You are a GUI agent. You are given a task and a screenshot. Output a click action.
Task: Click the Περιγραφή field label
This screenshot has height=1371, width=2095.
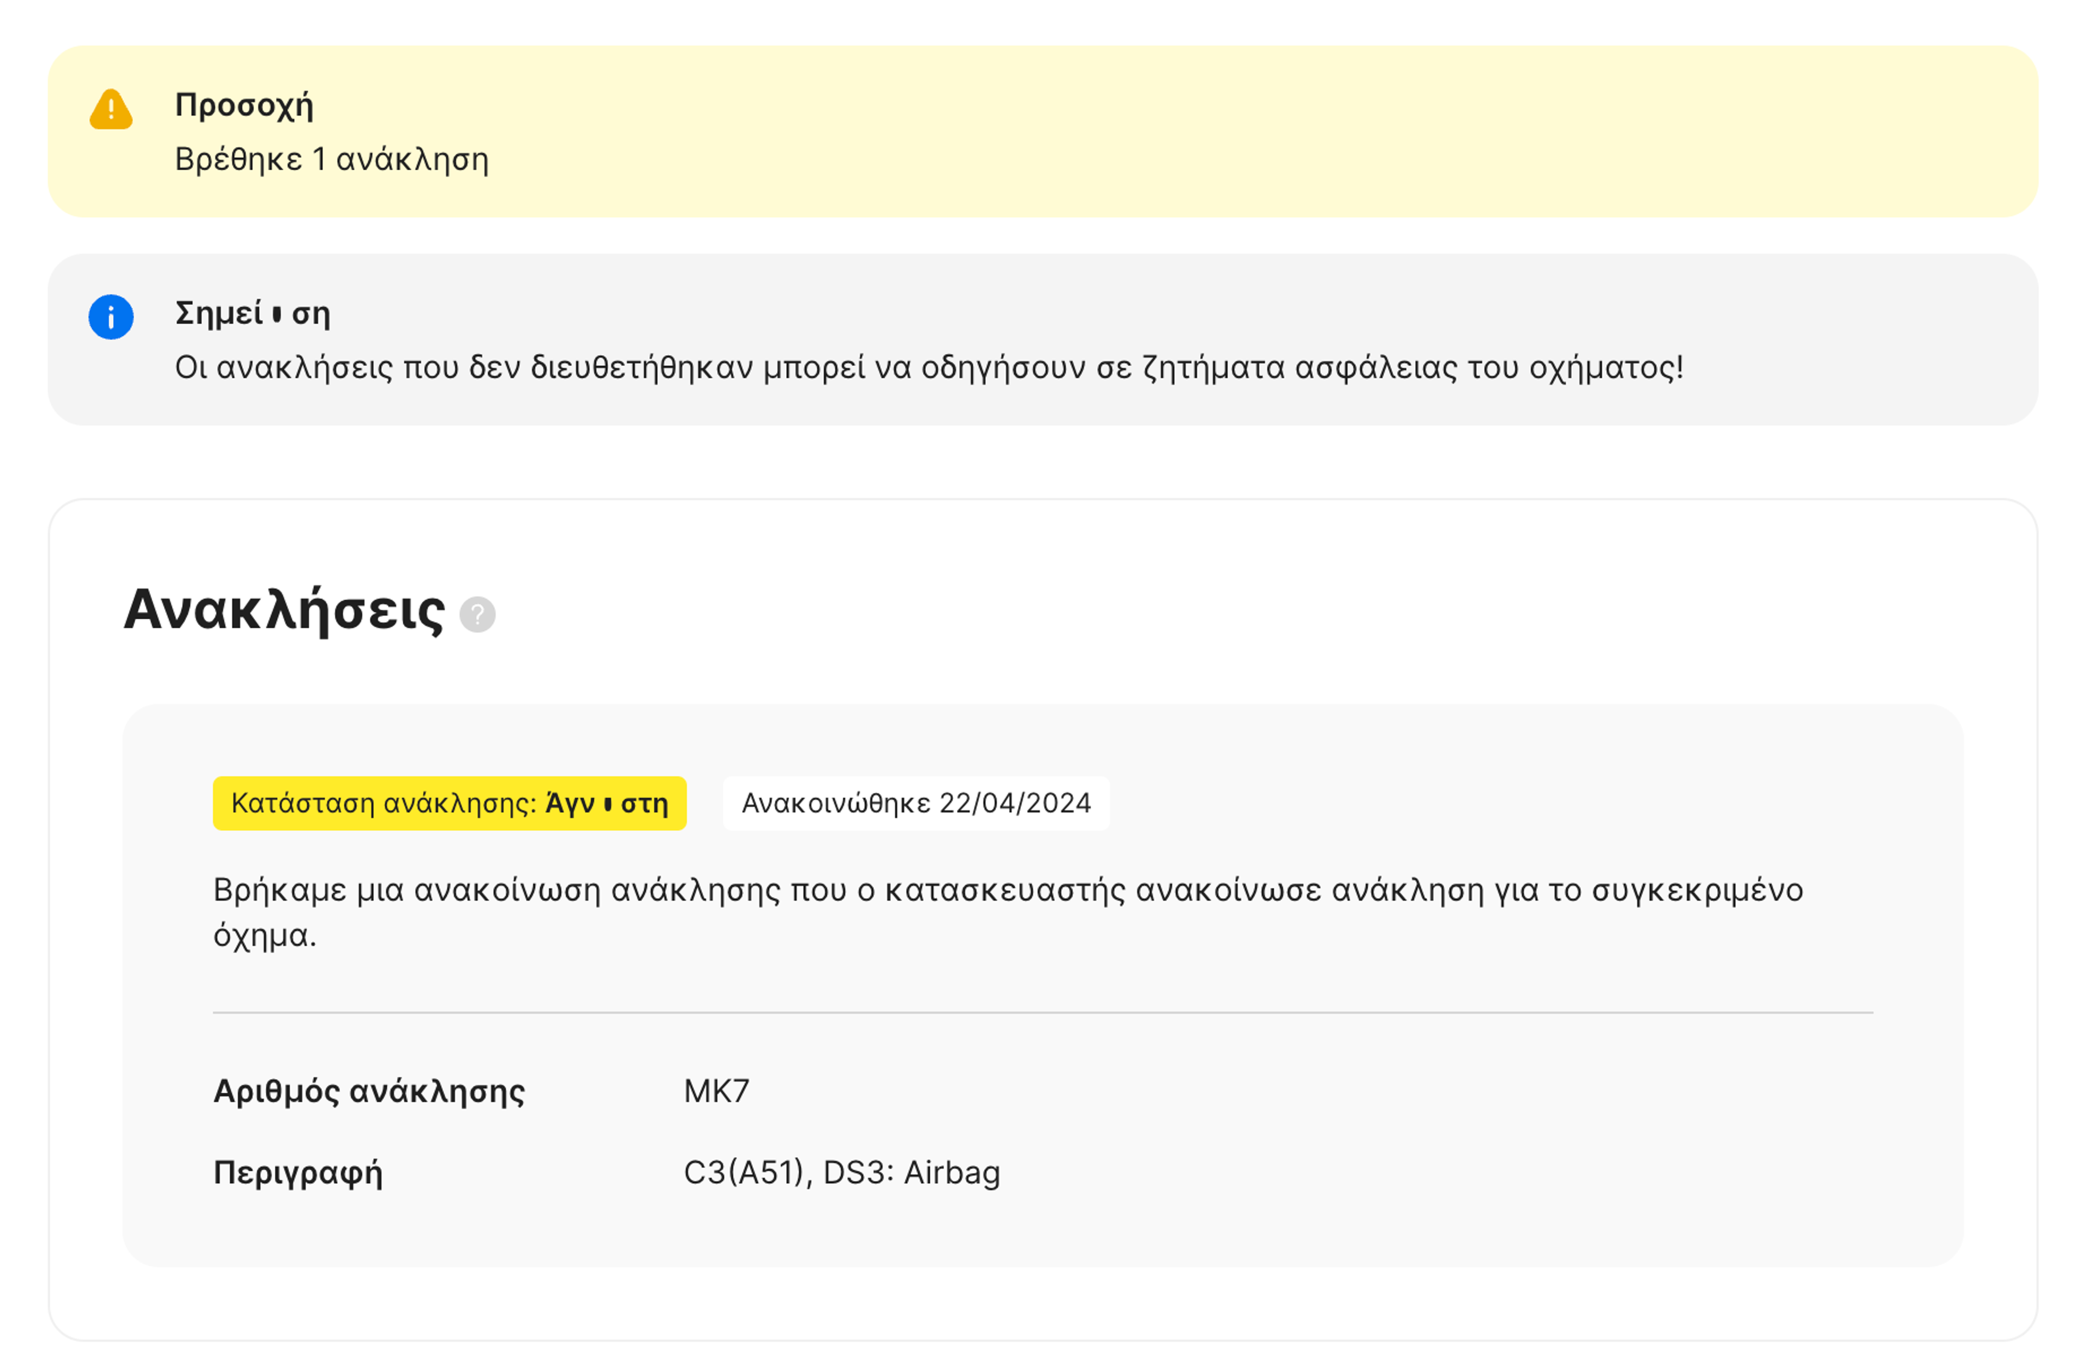point(297,1172)
